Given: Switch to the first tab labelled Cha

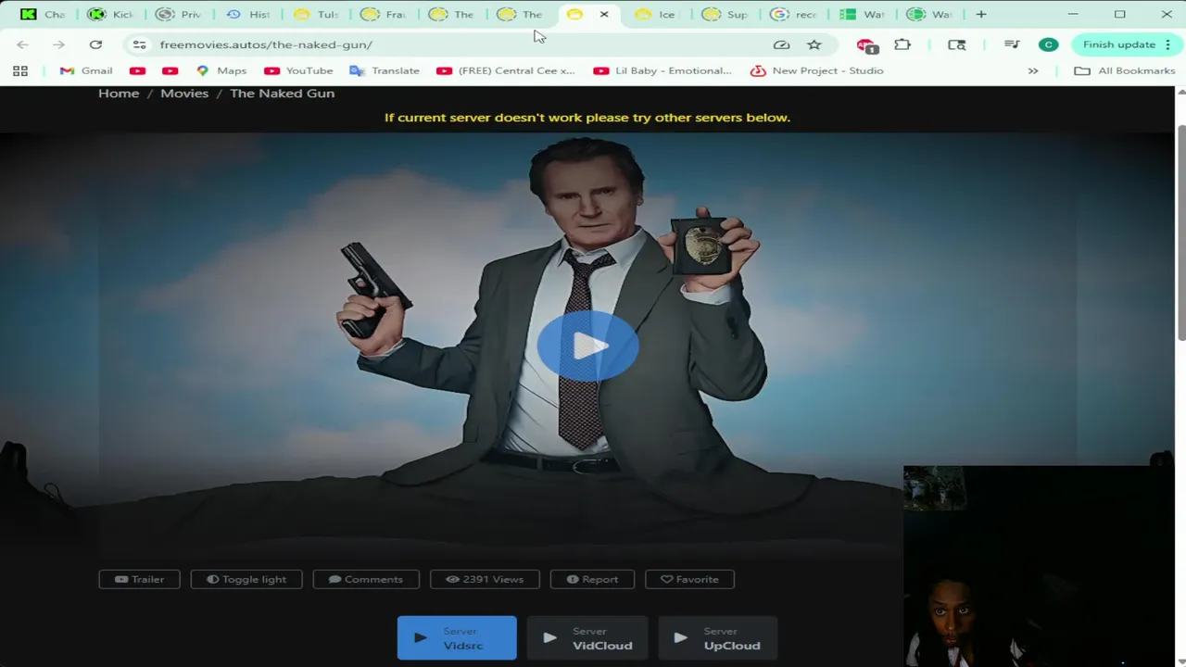Looking at the screenshot, I should [x=43, y=14].
